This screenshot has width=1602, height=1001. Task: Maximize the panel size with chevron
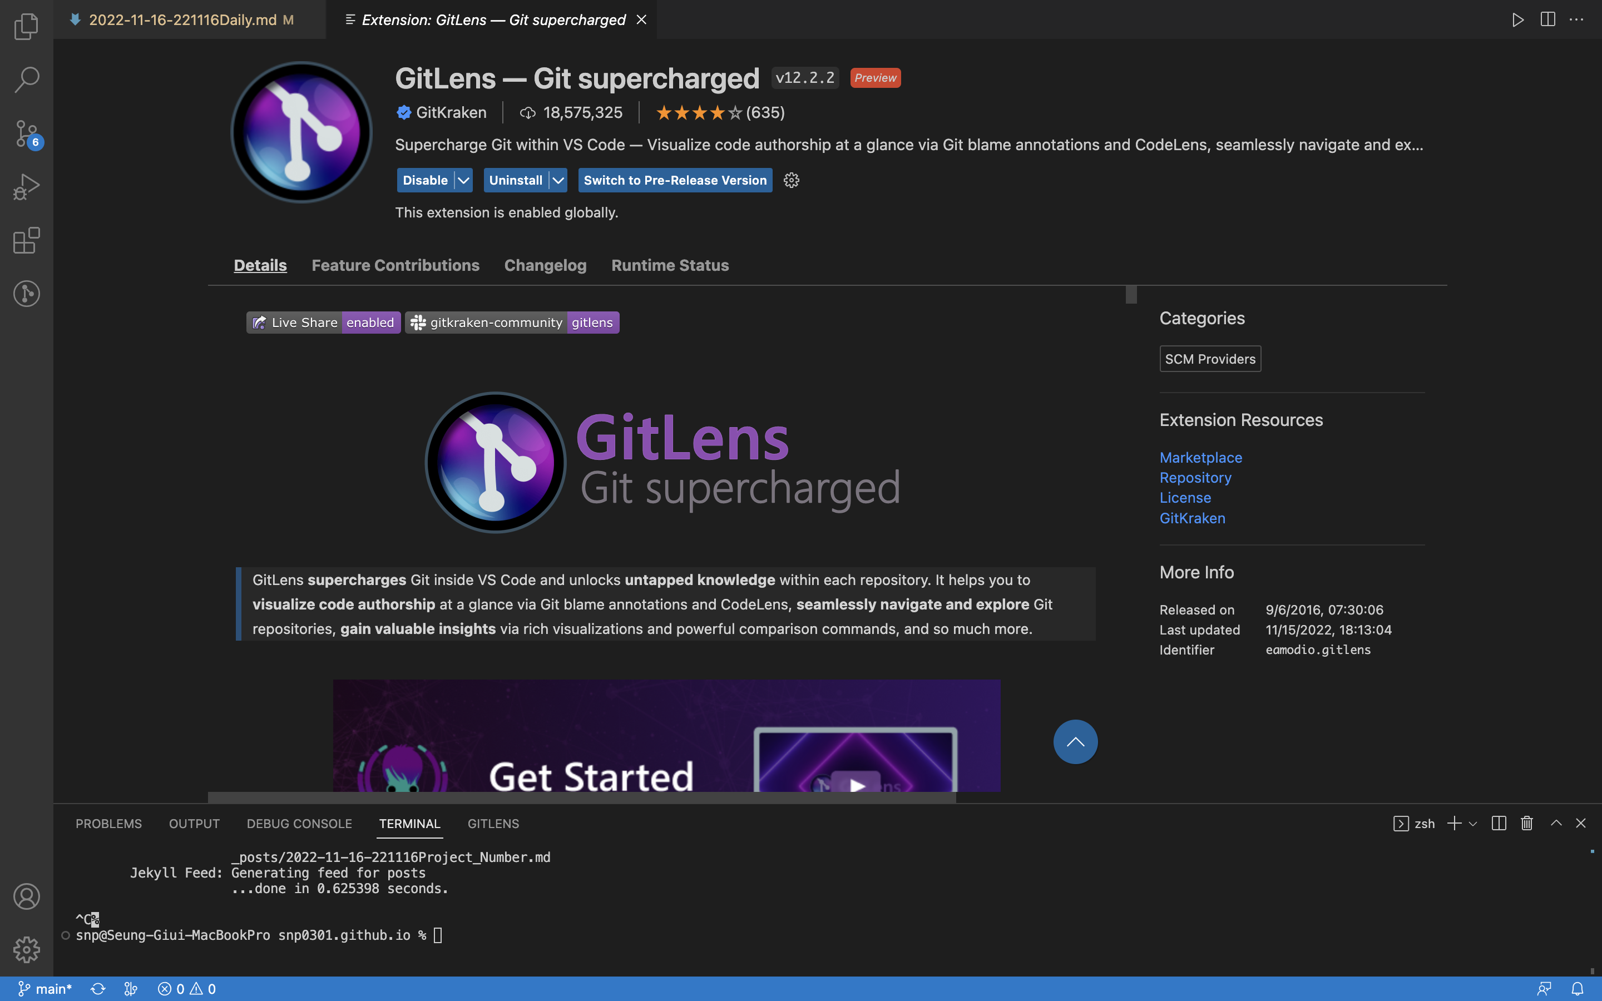tap(1556, 823)
